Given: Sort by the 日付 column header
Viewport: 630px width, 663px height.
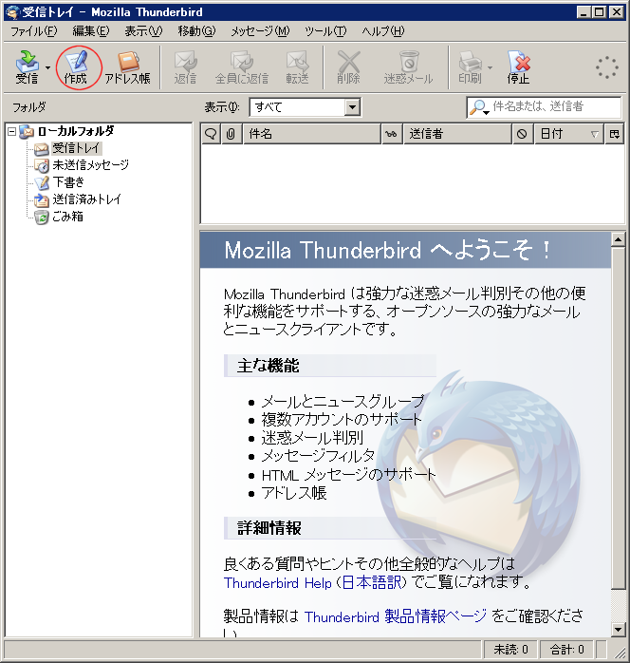Looking at the screenshot, I should coord(568,134).
